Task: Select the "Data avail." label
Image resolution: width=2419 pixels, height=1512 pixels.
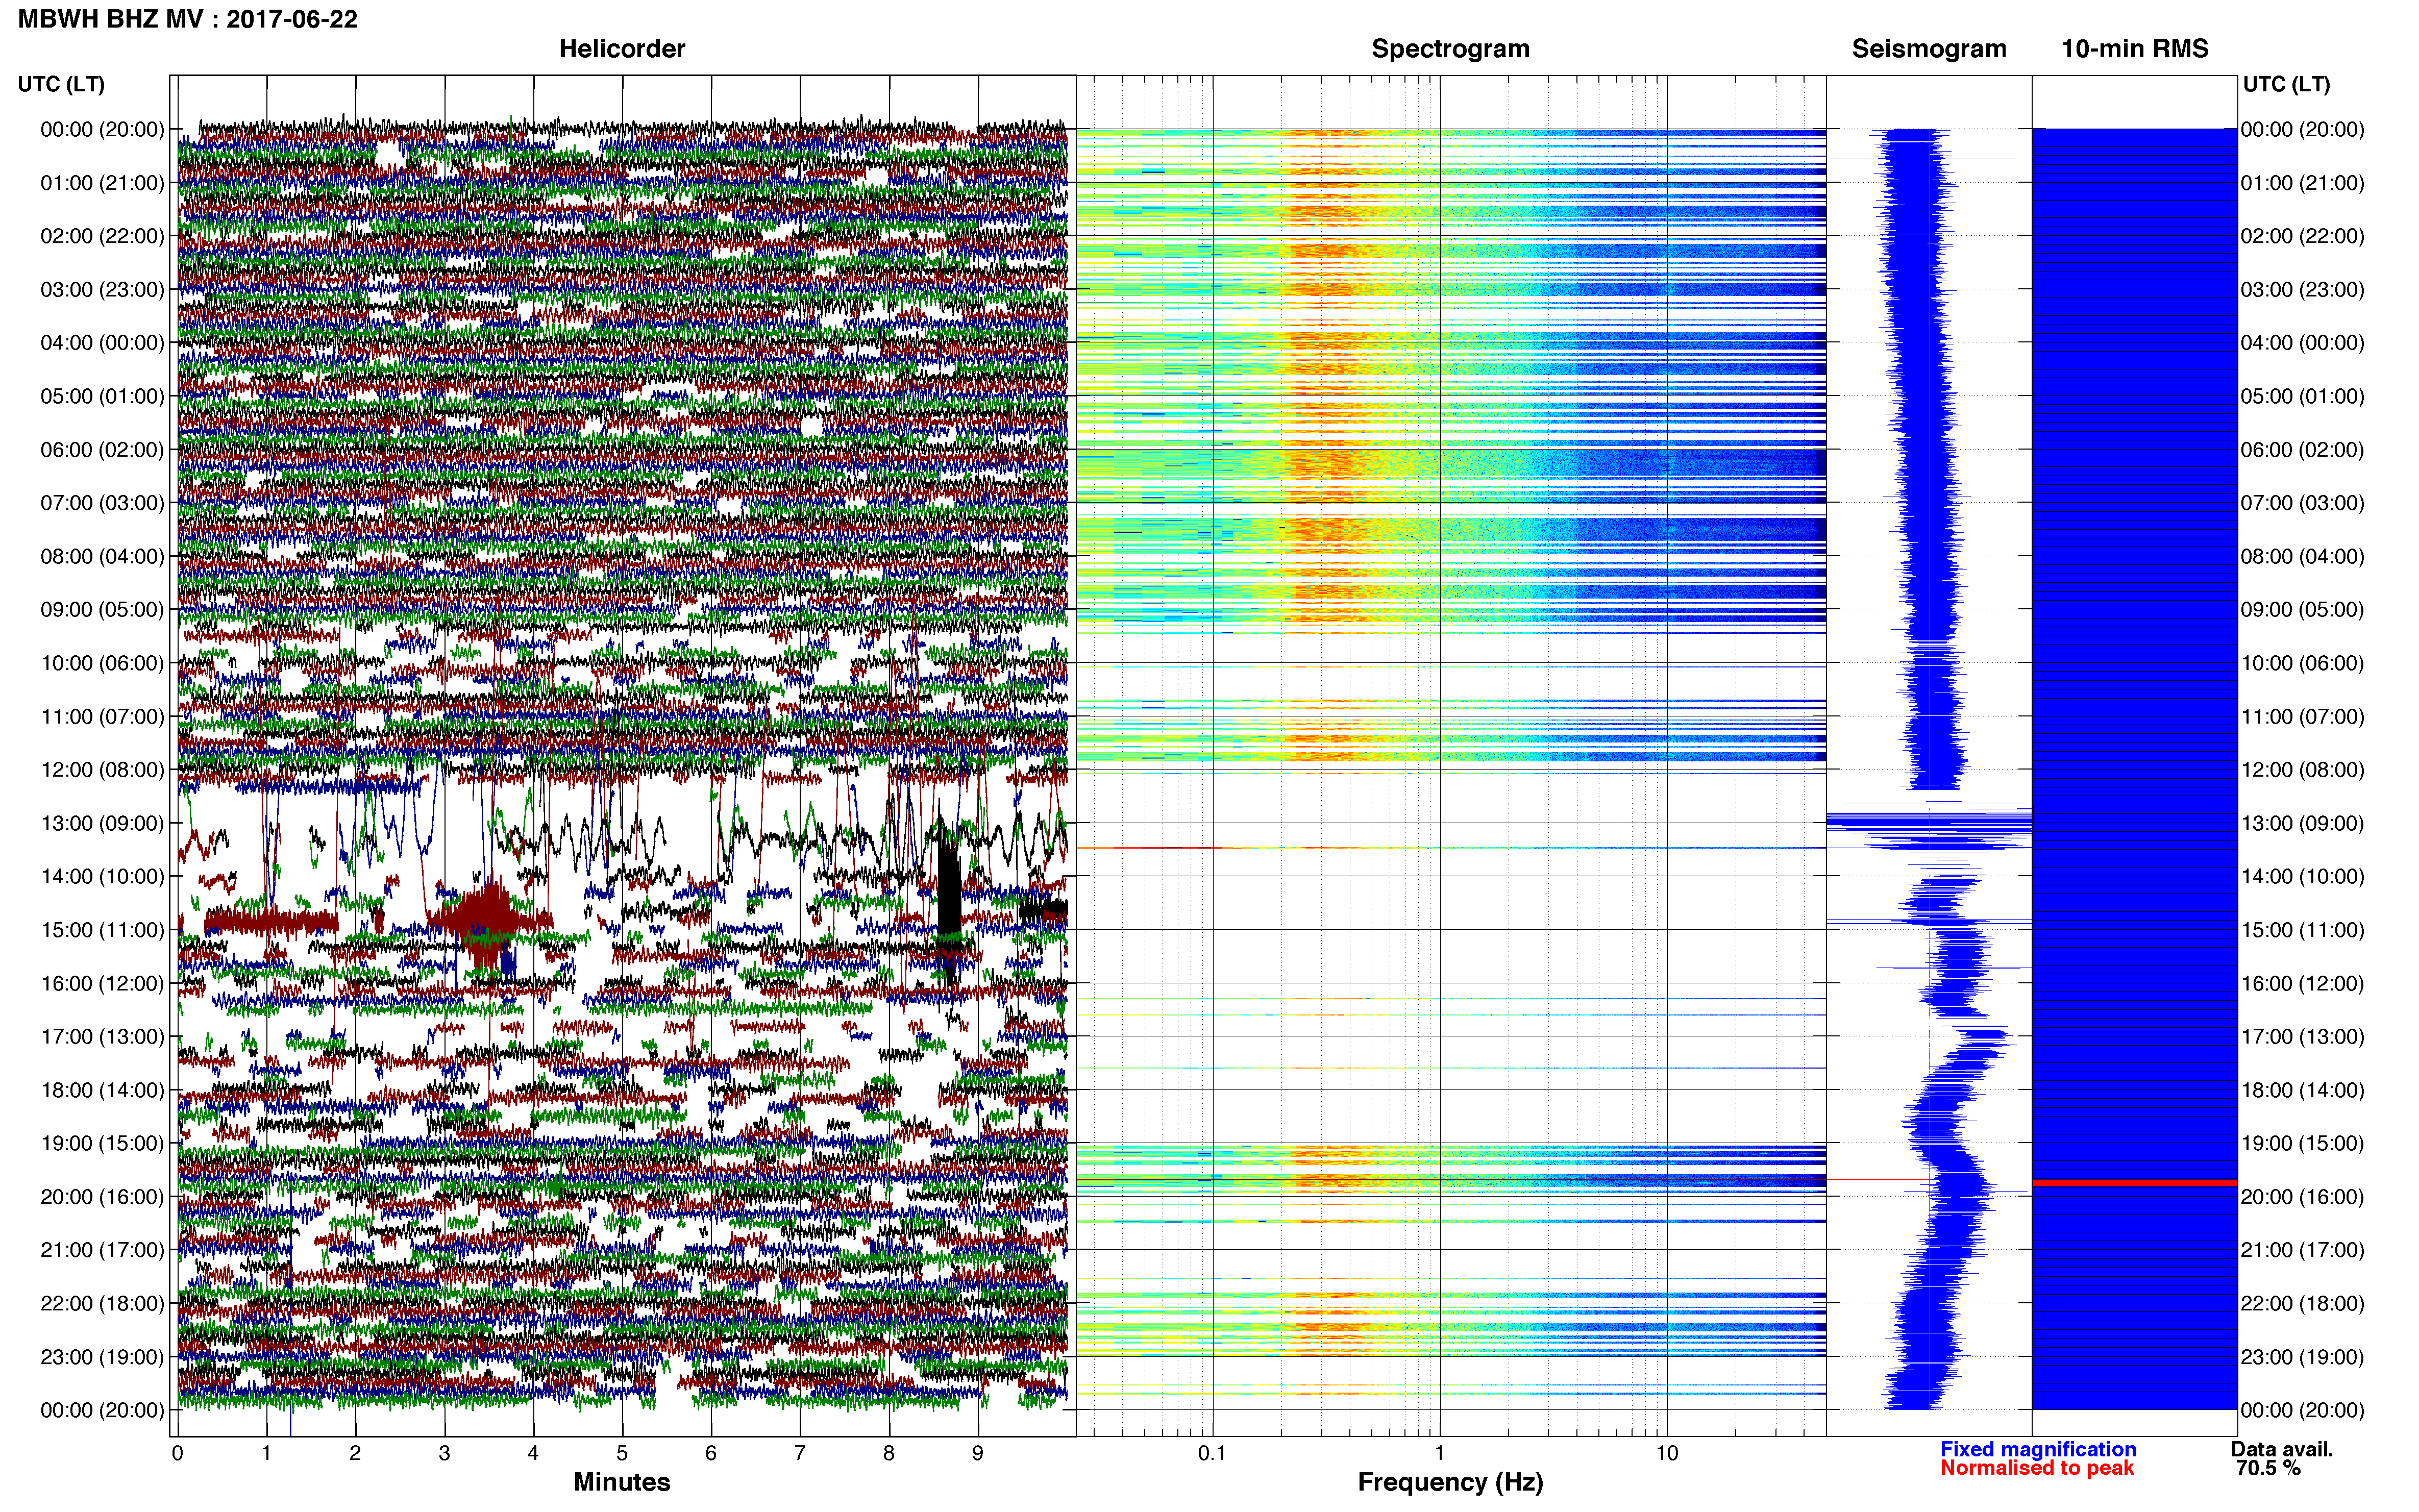Action: pos(2282,1449)
